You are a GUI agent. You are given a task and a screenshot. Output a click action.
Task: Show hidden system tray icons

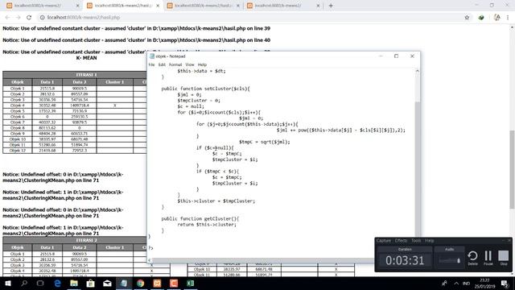(456, 283)
